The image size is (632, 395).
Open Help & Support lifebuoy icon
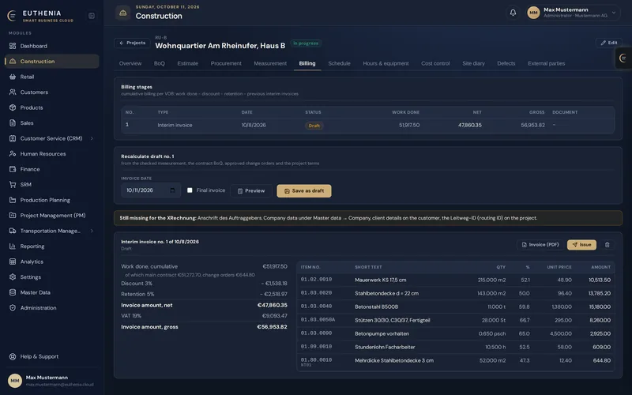pyautogui.click(x=13, y=357)
